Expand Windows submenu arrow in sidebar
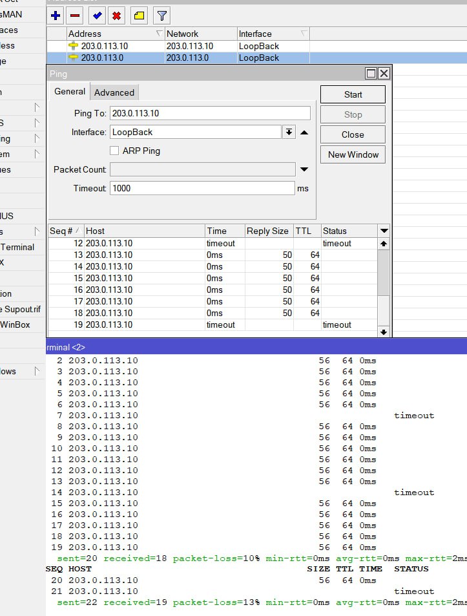 (37, 371)
